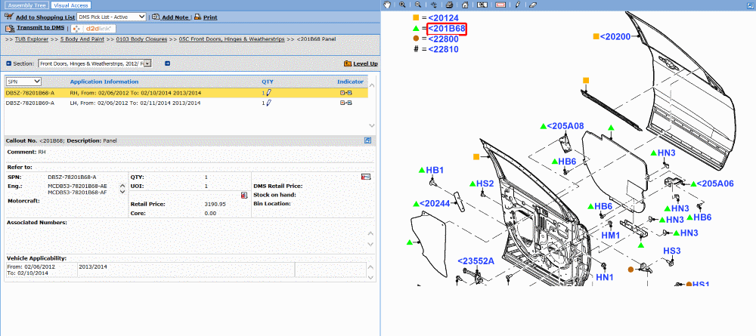Go to previous section arrow
Viewport: 756px width, 336px height.
point(9,63)
